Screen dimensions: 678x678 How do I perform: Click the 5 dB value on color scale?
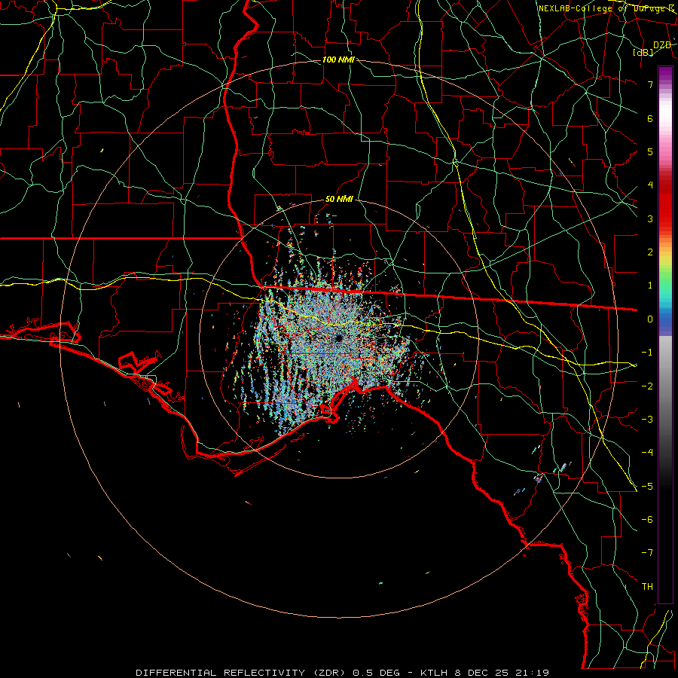pyautogui.click(x=650, y=151)
